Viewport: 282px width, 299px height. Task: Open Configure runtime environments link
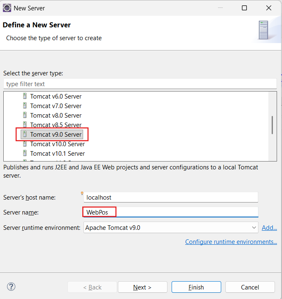click(231, 241)
